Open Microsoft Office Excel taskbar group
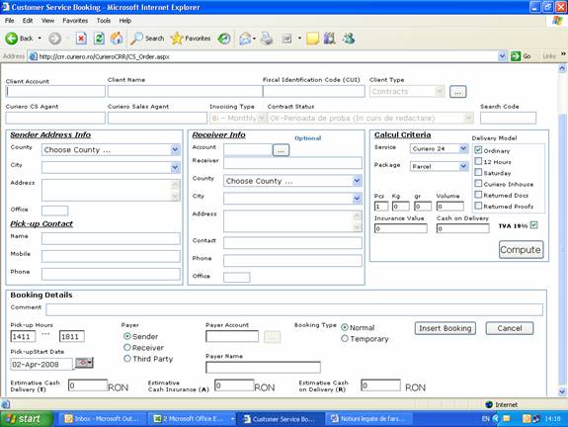 click(192, 419)
